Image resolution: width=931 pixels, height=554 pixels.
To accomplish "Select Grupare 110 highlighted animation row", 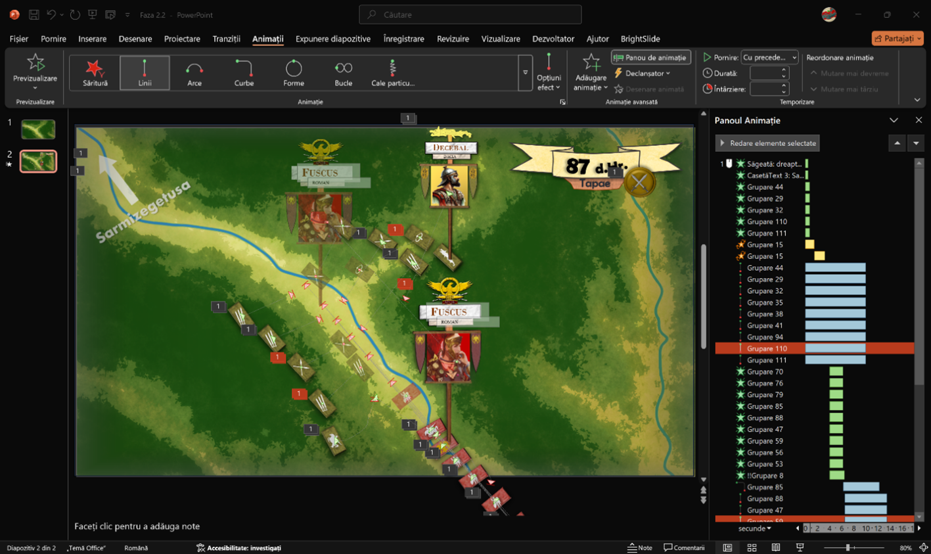I will click(x=815, y=348).
